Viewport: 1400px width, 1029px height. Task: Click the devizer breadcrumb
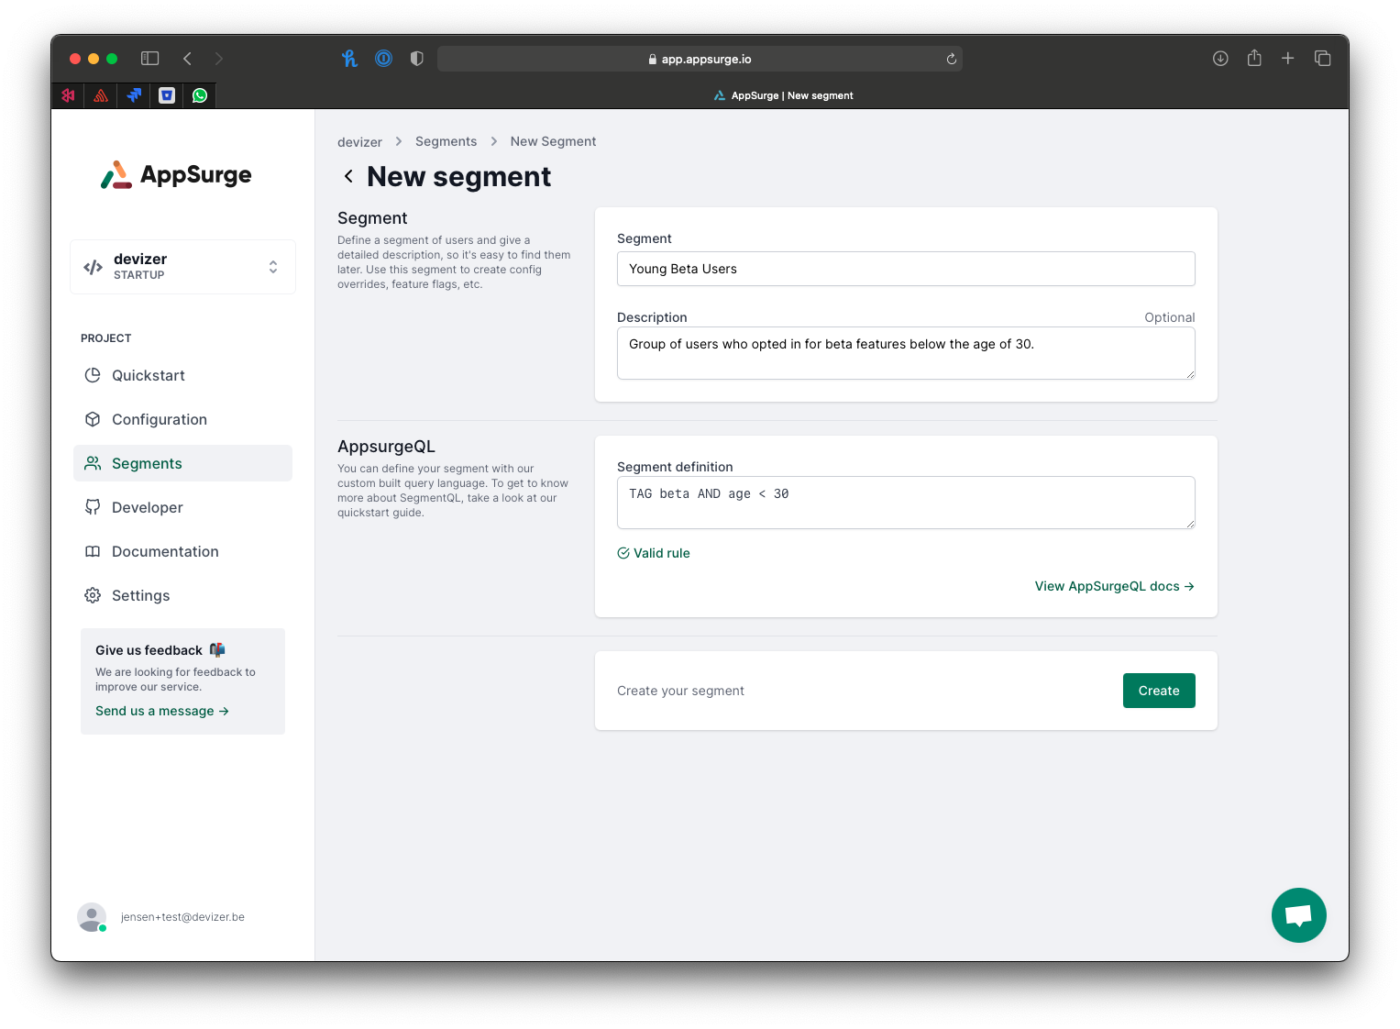359,142
